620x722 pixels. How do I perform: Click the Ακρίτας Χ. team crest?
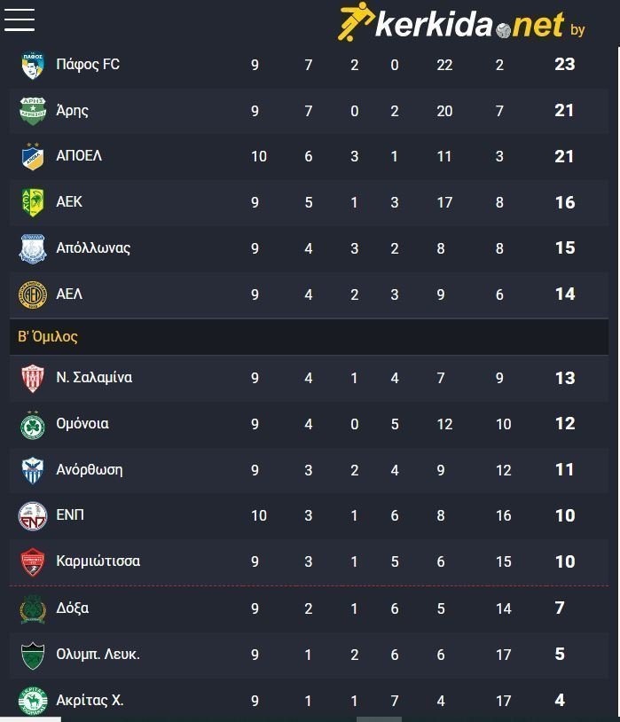pyautogui.click(x=33, y=701)
